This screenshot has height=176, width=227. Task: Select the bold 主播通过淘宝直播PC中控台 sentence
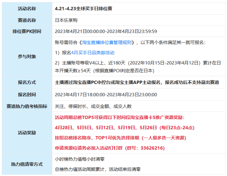[x=137, y=82]
